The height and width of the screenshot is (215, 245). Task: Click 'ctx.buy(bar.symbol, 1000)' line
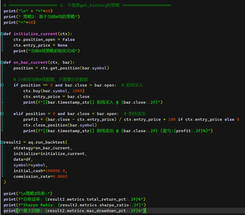point(54,91)
